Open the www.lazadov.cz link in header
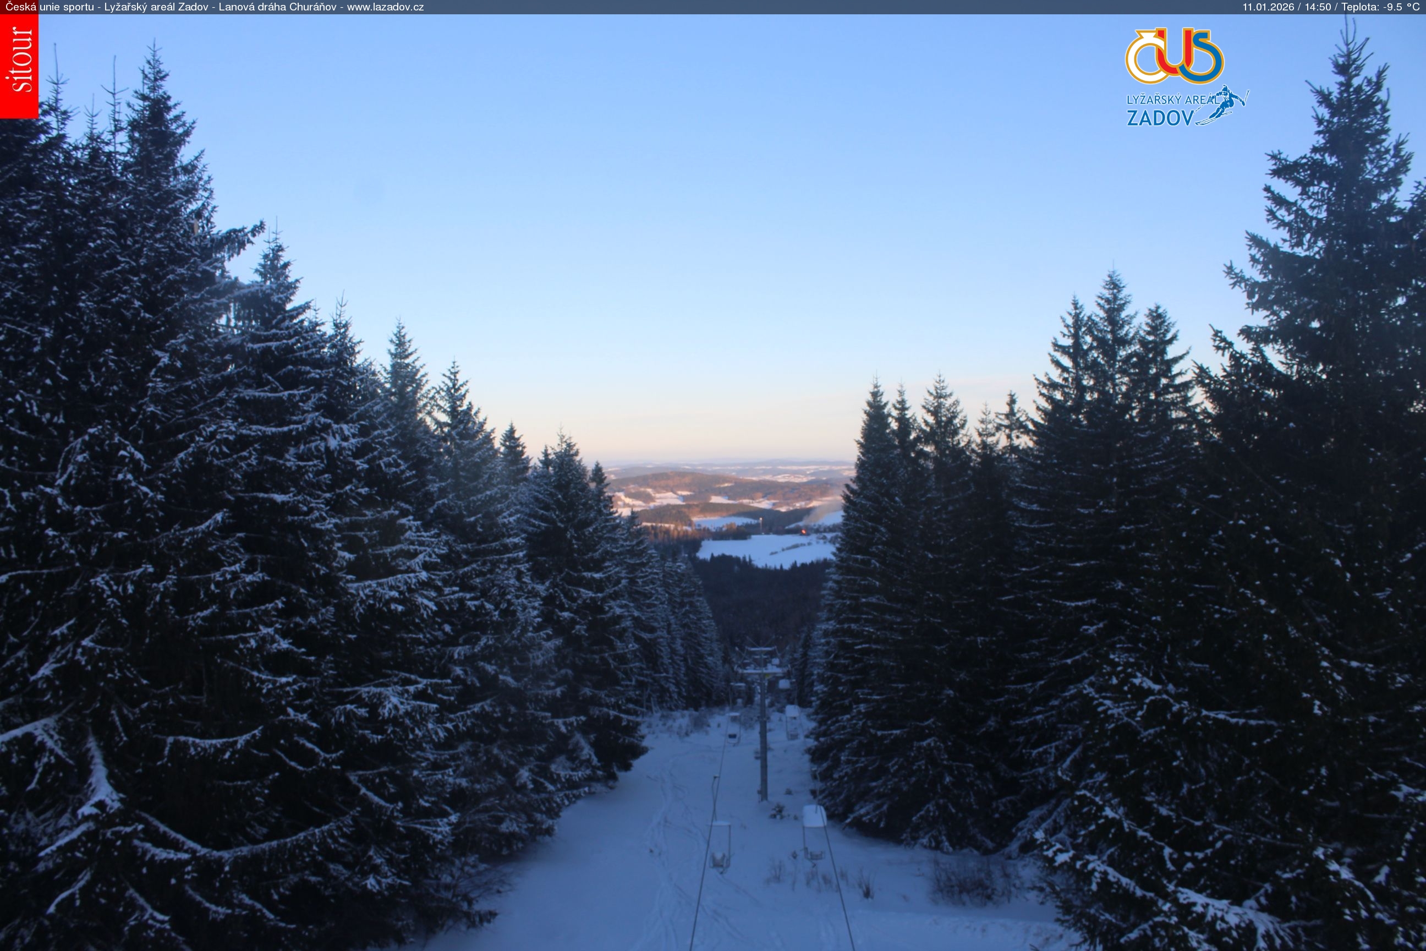This screenshot has width=1426, height=951. pyautogui.click(x=385, y=7)
